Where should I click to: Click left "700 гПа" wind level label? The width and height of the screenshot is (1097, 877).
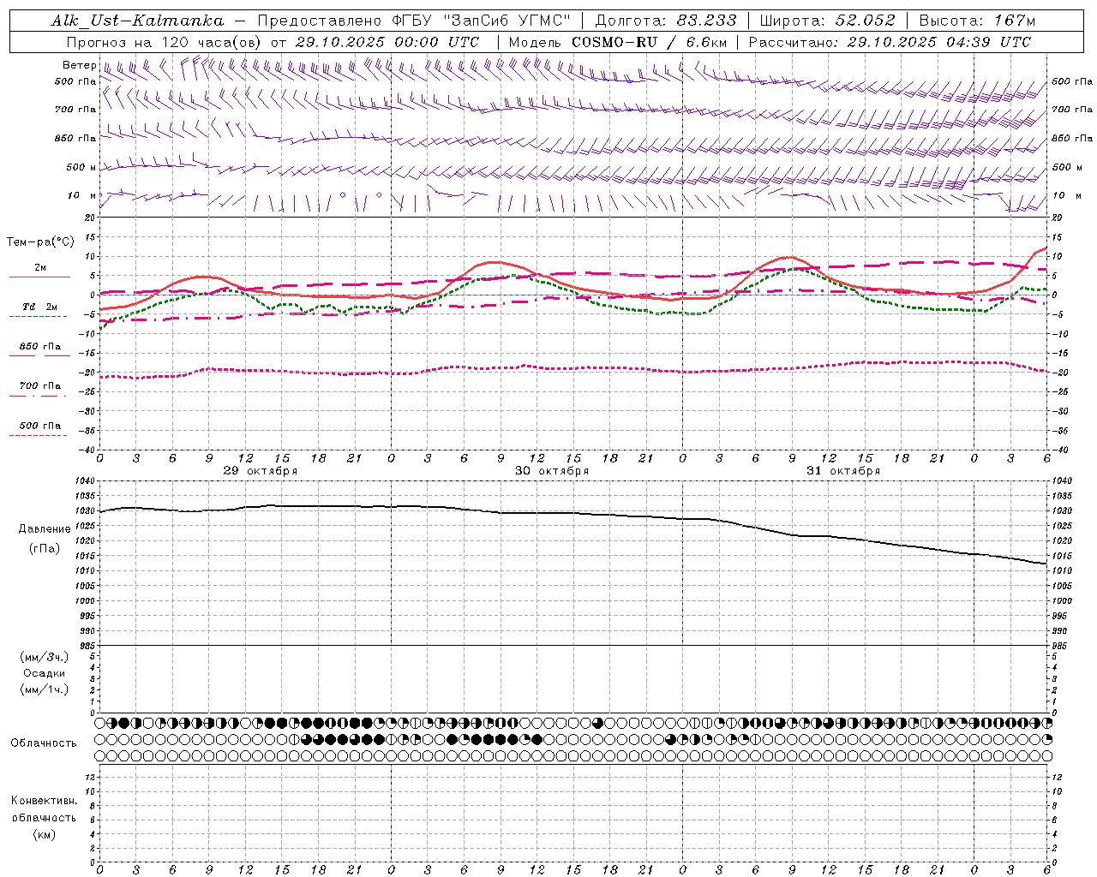75,110
